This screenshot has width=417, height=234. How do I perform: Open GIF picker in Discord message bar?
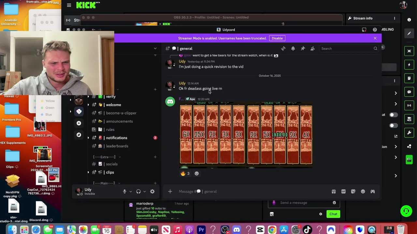[343, 191]
